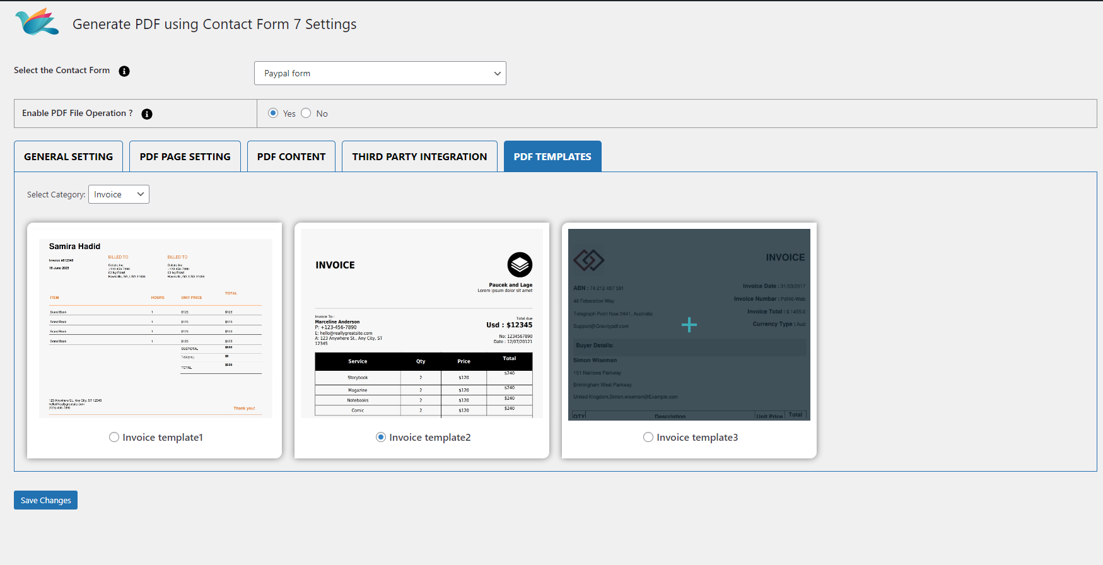Click plus icon on Invoice template3 preview
The image size is (1103, 565).
[689, 325]
